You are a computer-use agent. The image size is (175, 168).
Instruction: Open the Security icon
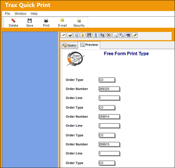coord(79,21)
